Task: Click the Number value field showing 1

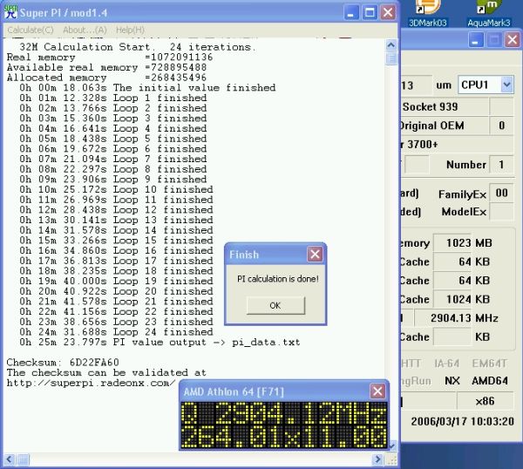Action: pos(501,165)
